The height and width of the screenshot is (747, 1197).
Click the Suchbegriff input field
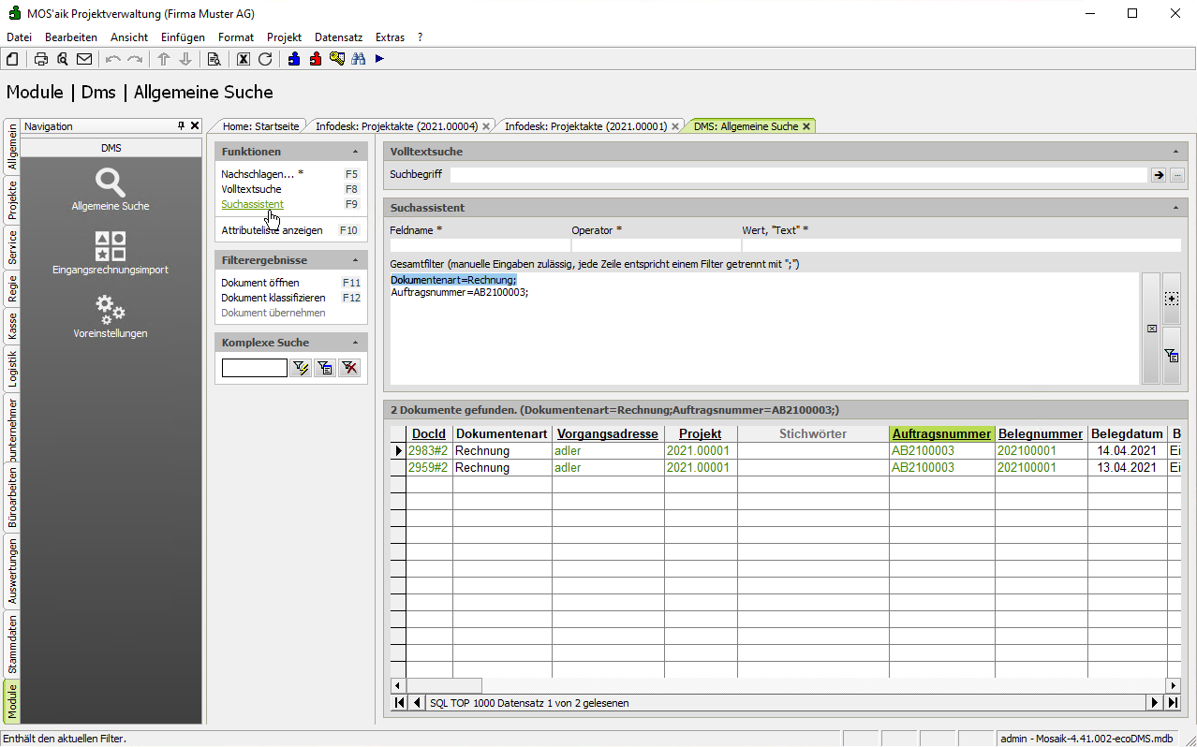tap(798, 175)
